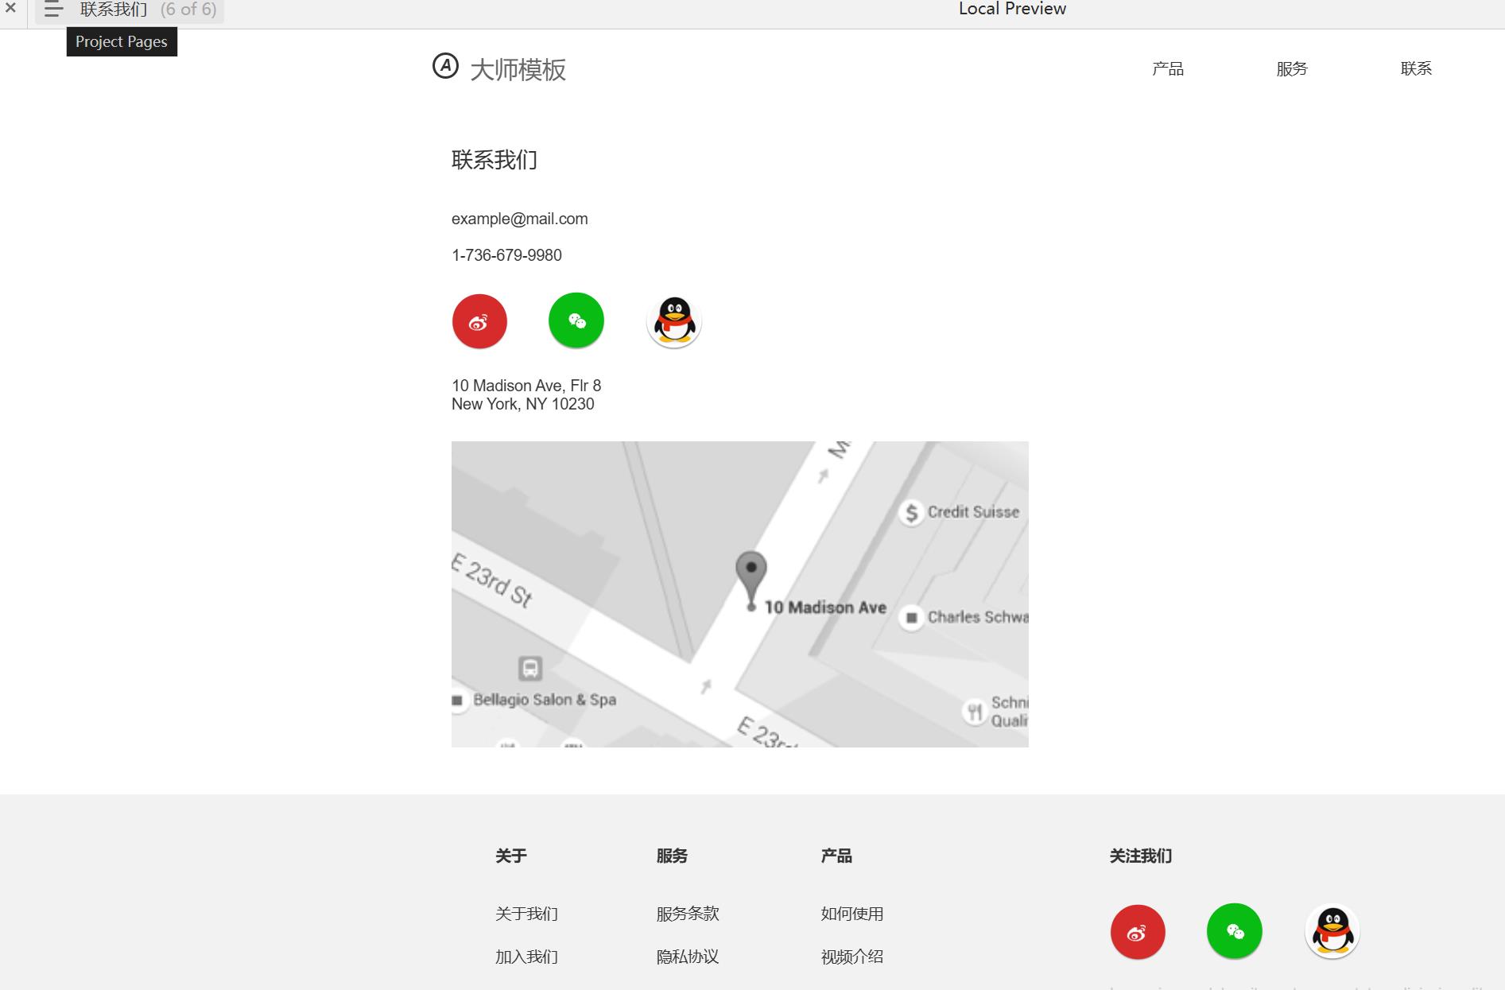Open the 加入我们 footer link
1505x990 pixels.
[x=526, y=957]
